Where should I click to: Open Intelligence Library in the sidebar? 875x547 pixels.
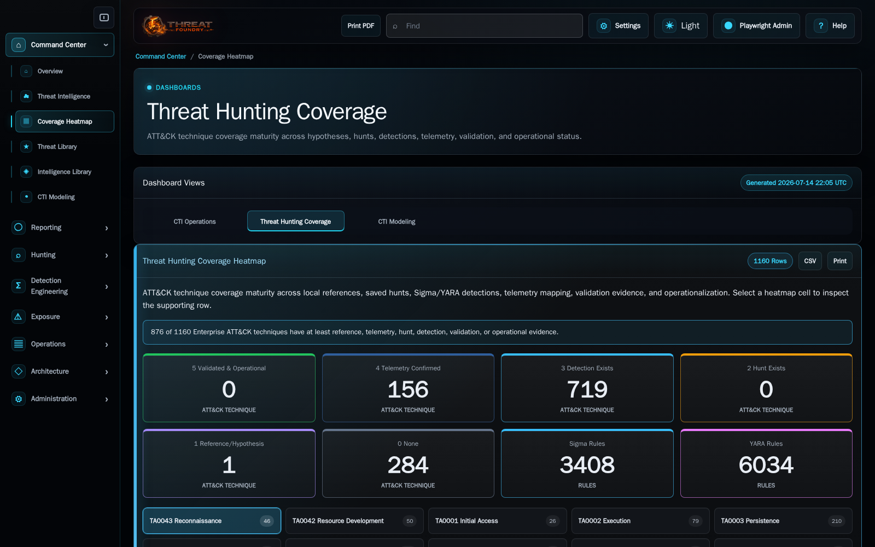pyautogui.click(x=65, y=172)
